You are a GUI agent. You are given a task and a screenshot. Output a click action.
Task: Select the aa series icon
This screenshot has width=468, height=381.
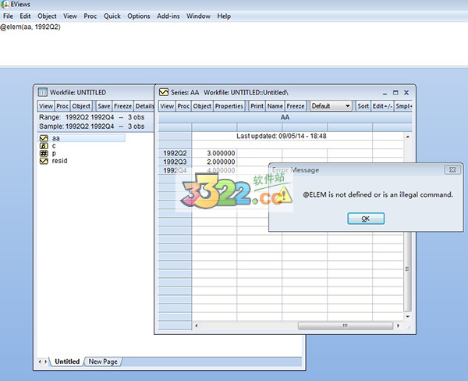[x=44, y=138]
